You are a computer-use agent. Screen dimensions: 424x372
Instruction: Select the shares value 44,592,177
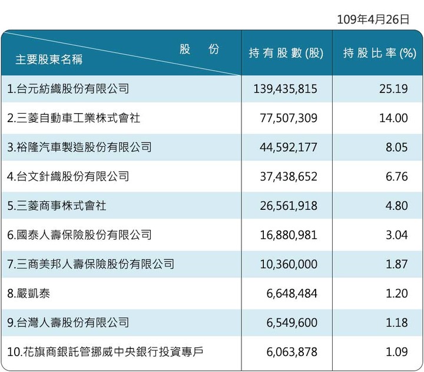pyautogui.click(x=289, y=147)
